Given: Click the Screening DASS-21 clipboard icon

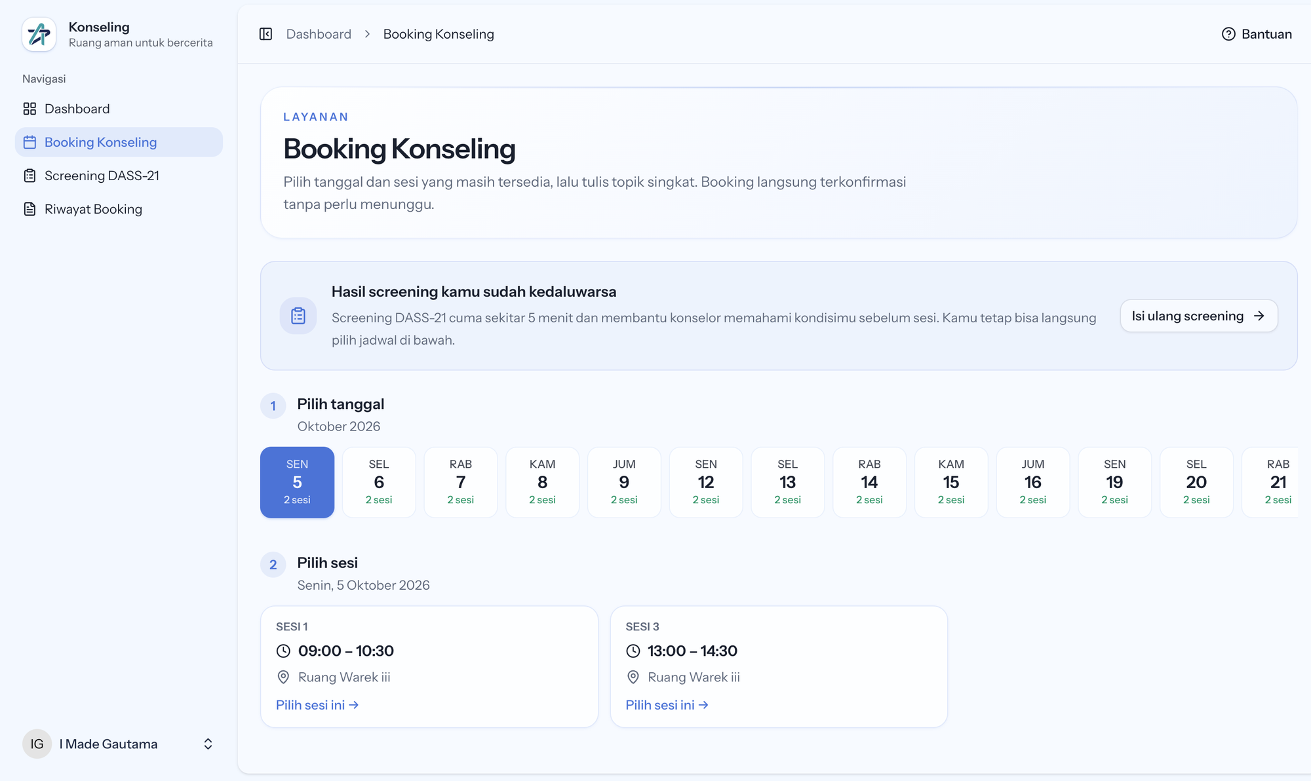Looking at the screenshot, I should point(29,176).
